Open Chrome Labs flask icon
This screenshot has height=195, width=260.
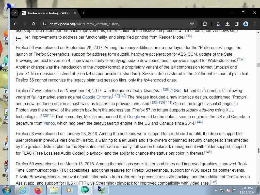[x=218, y=24]
